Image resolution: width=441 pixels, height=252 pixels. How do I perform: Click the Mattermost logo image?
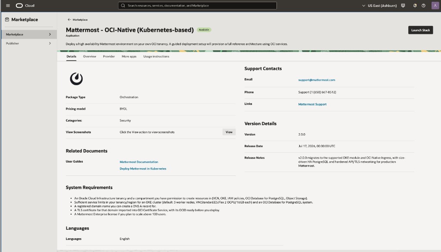click(x=76, y=79)
